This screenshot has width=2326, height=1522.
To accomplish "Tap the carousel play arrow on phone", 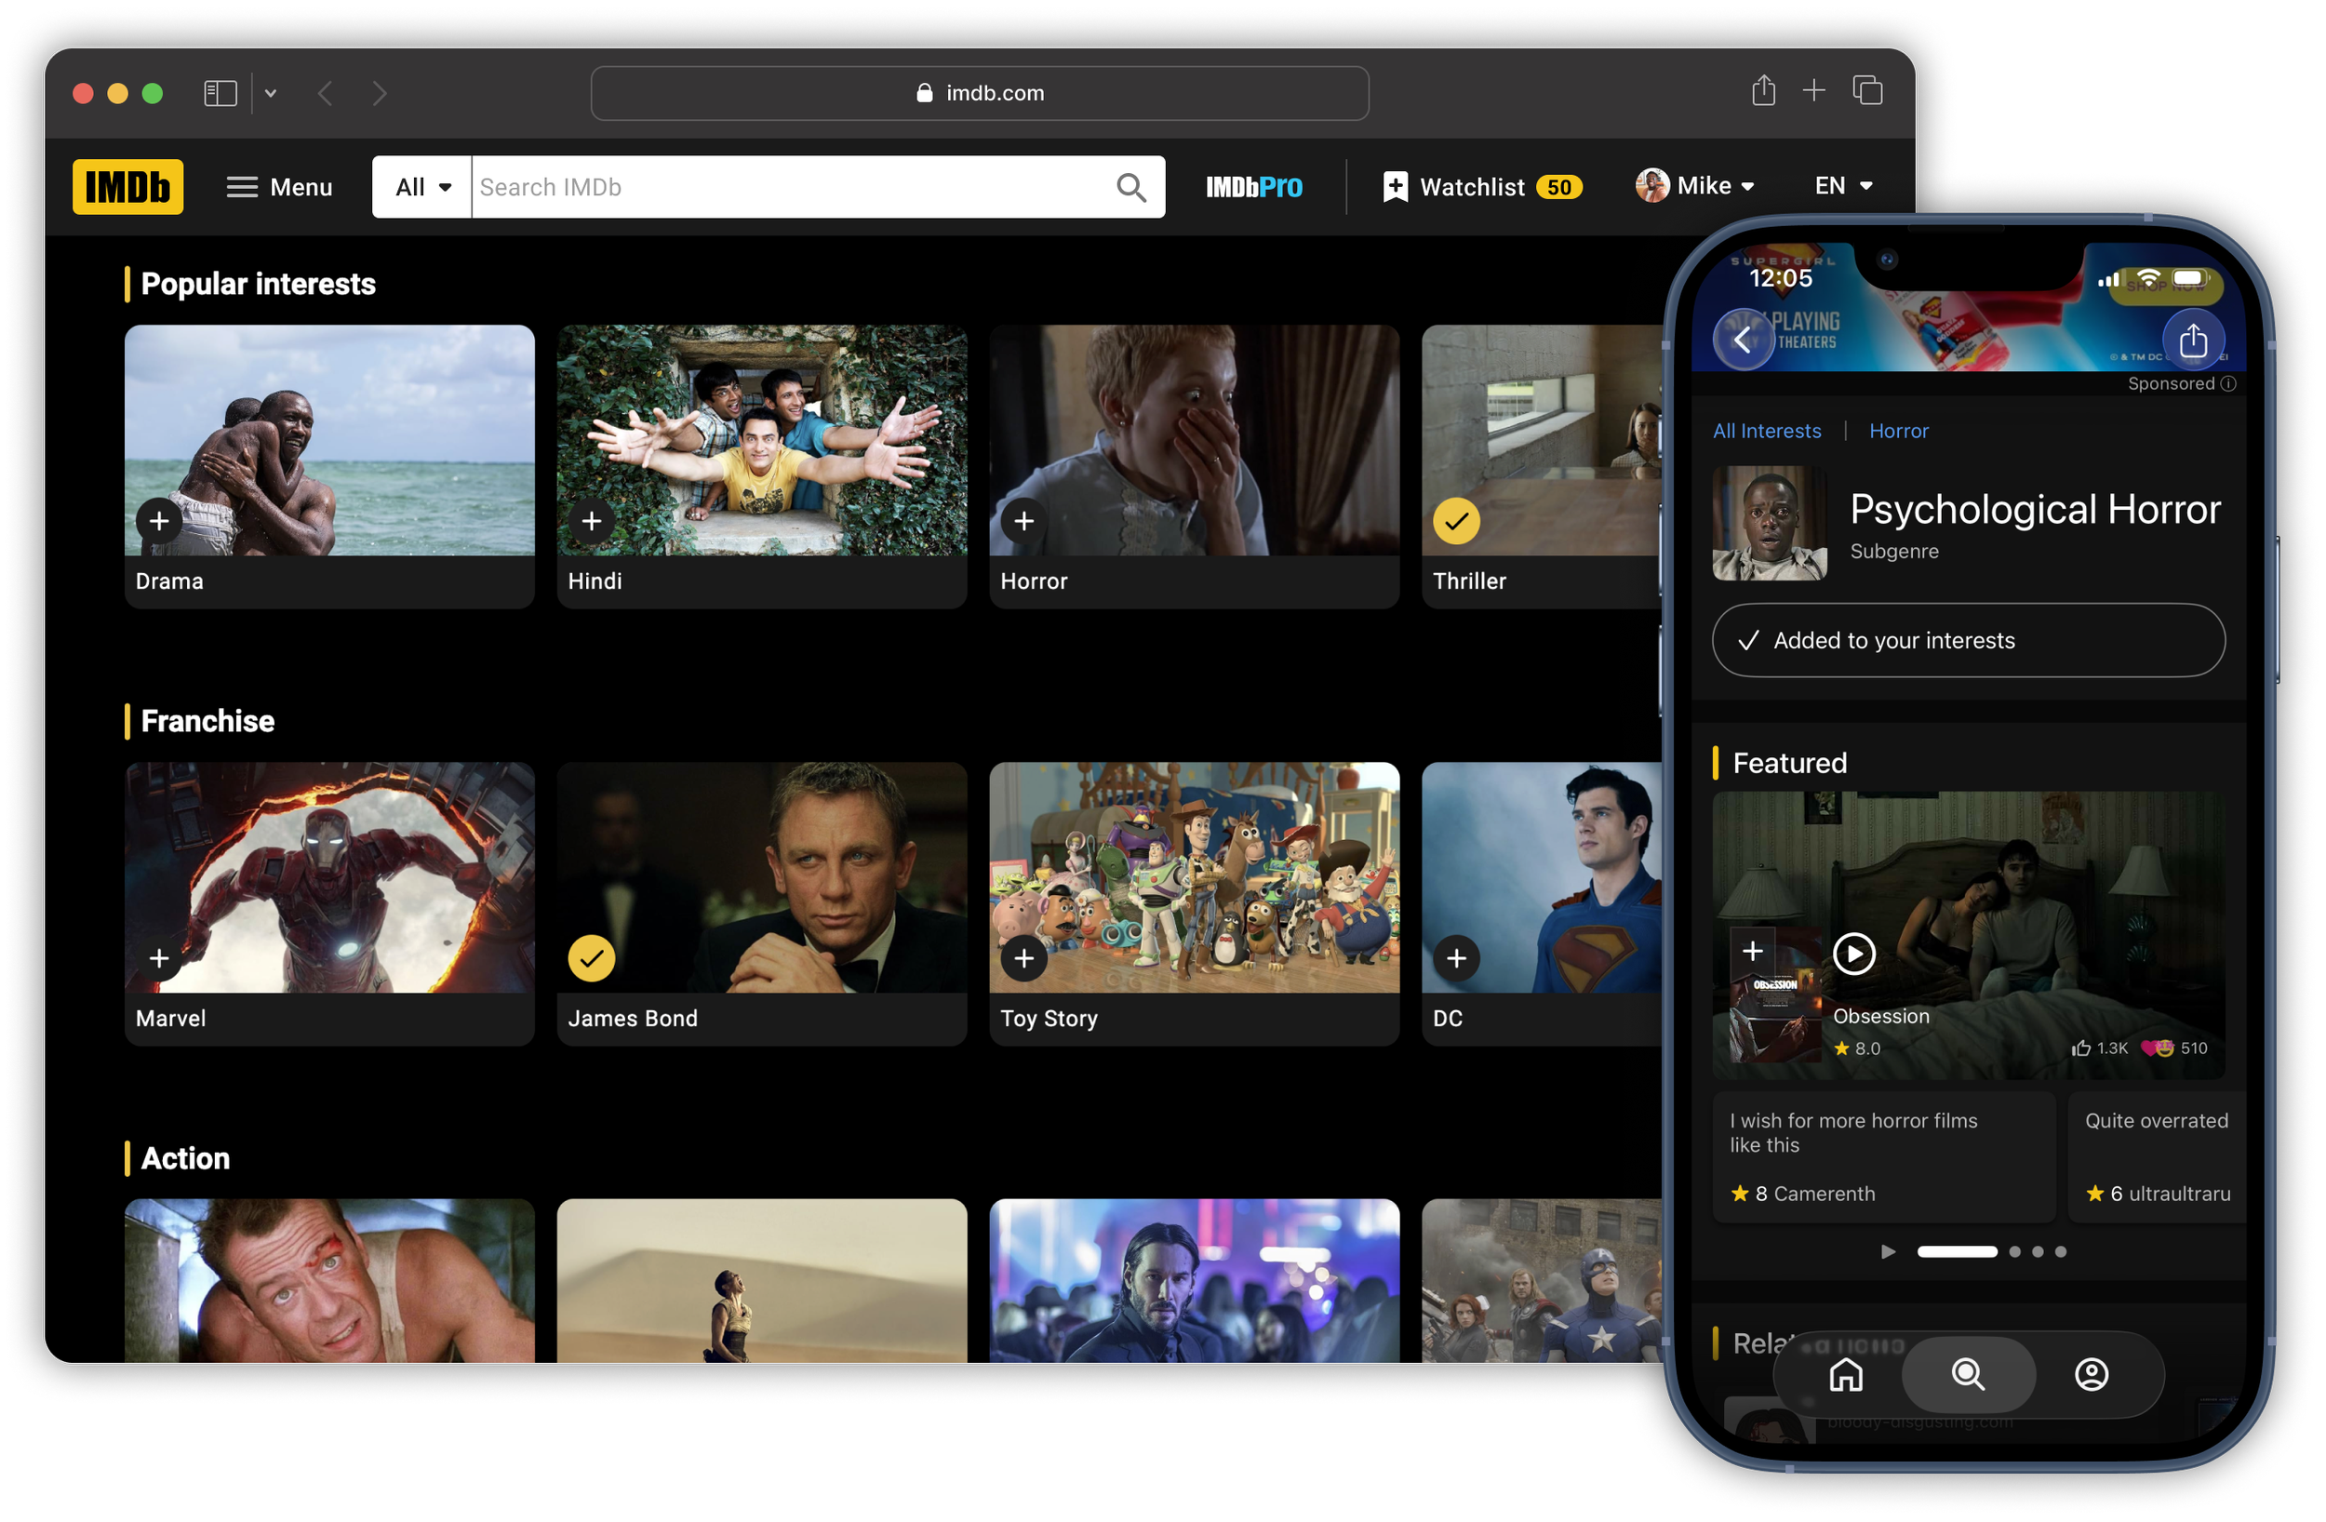I will pyautogui.click(x=1888, y=1251).
